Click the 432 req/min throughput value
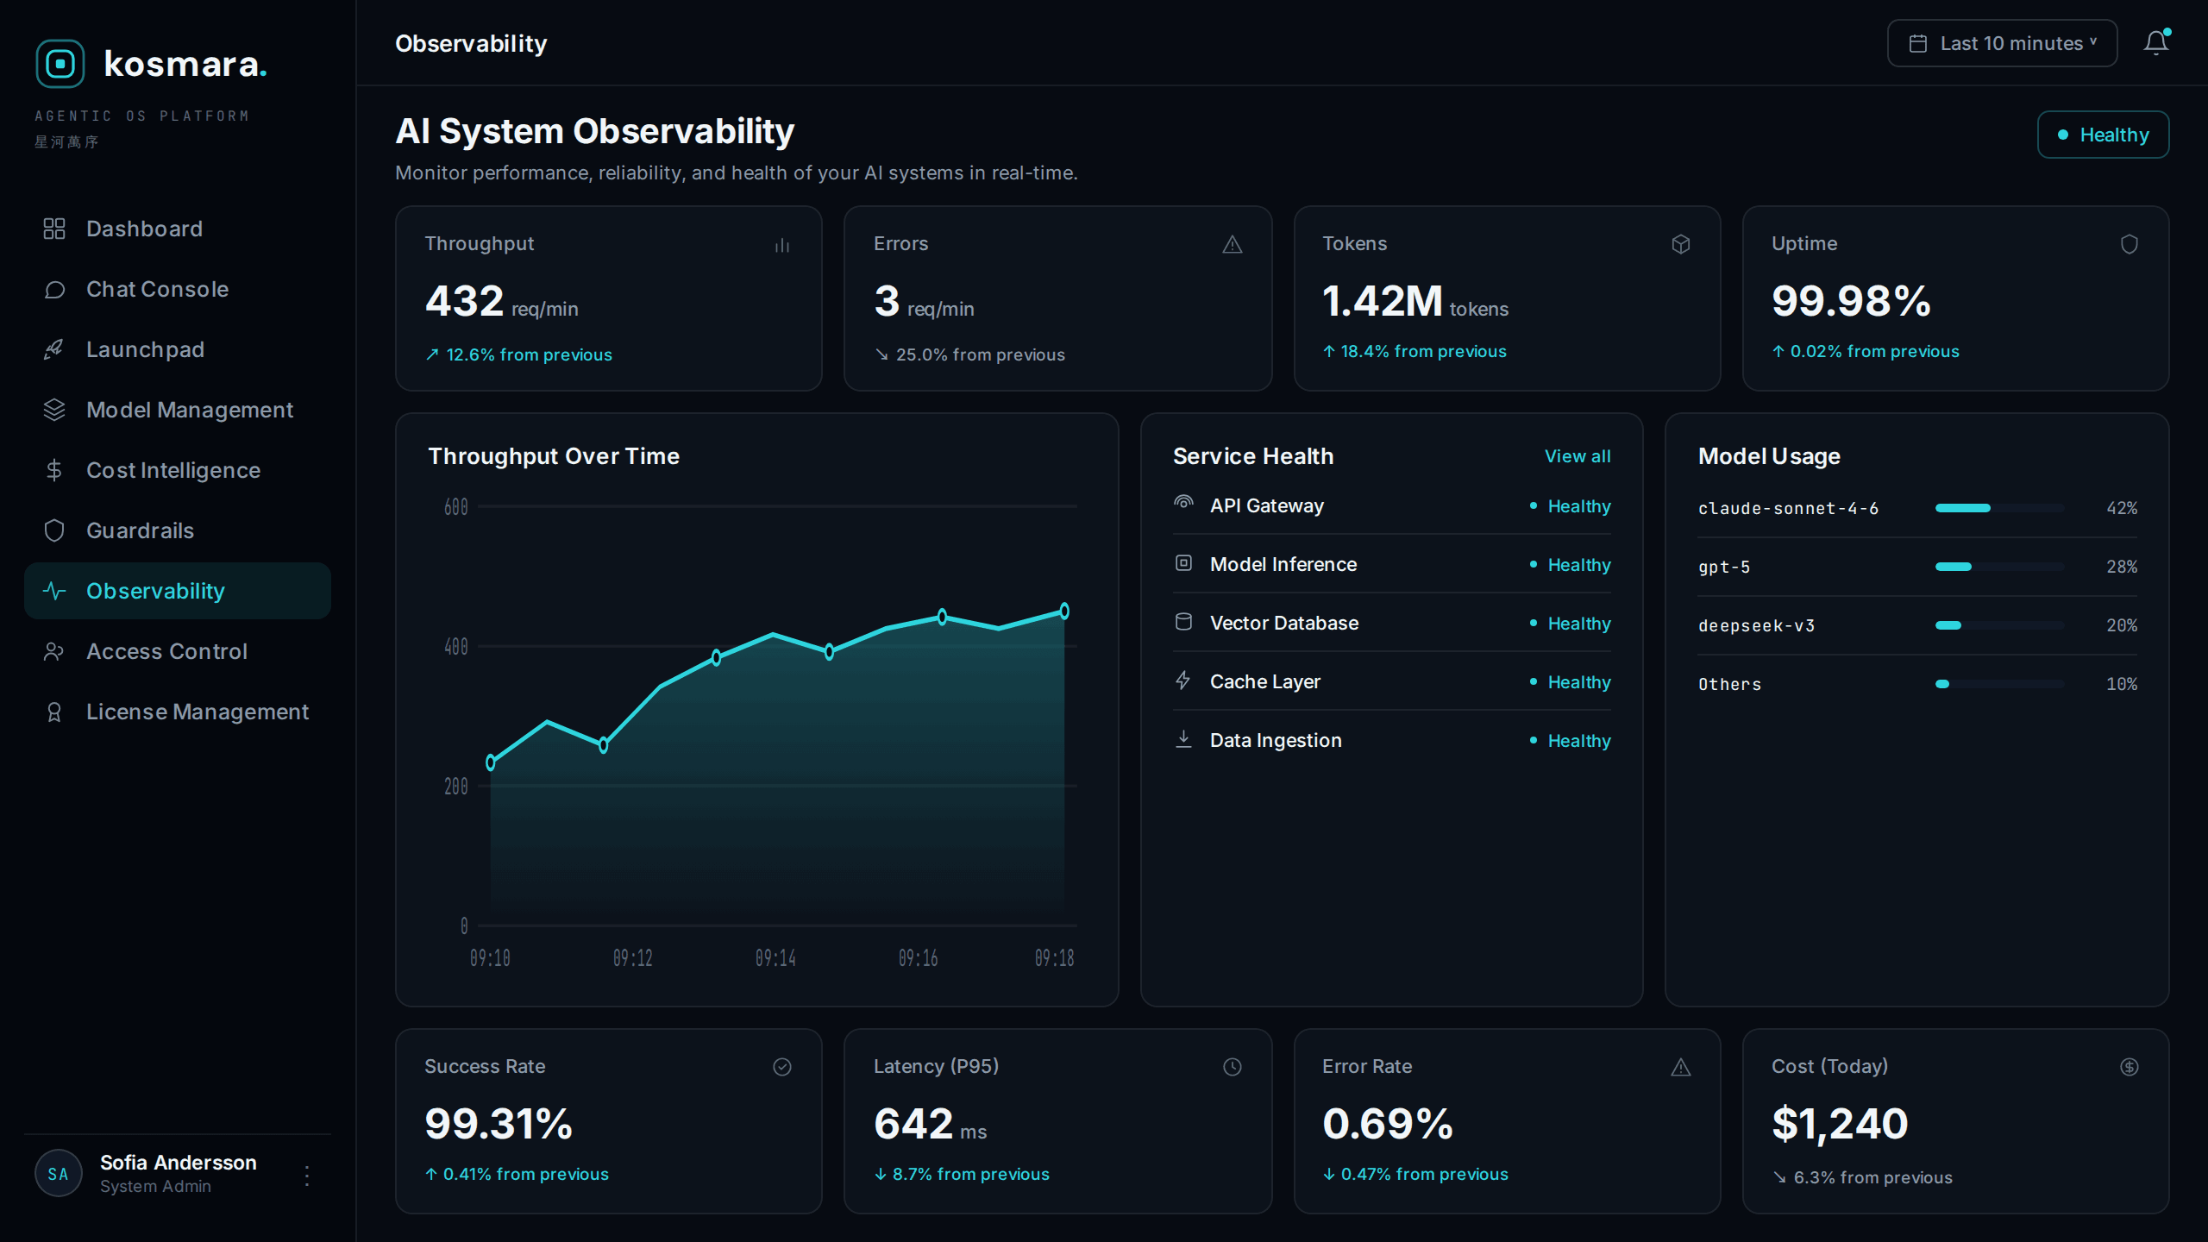The width and height of the screenshot is (2208, 1242). click(x=501, y=302)
